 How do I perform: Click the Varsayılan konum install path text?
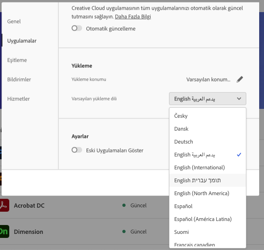pos(208,79)
